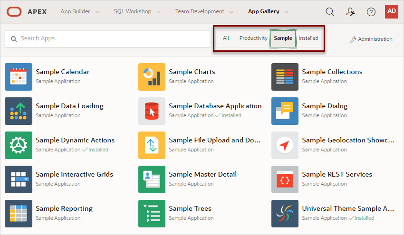This screenshot has width=404, height=235.
Task: Click Installed label under Sample Database Application
Action: tap(228, 115)
